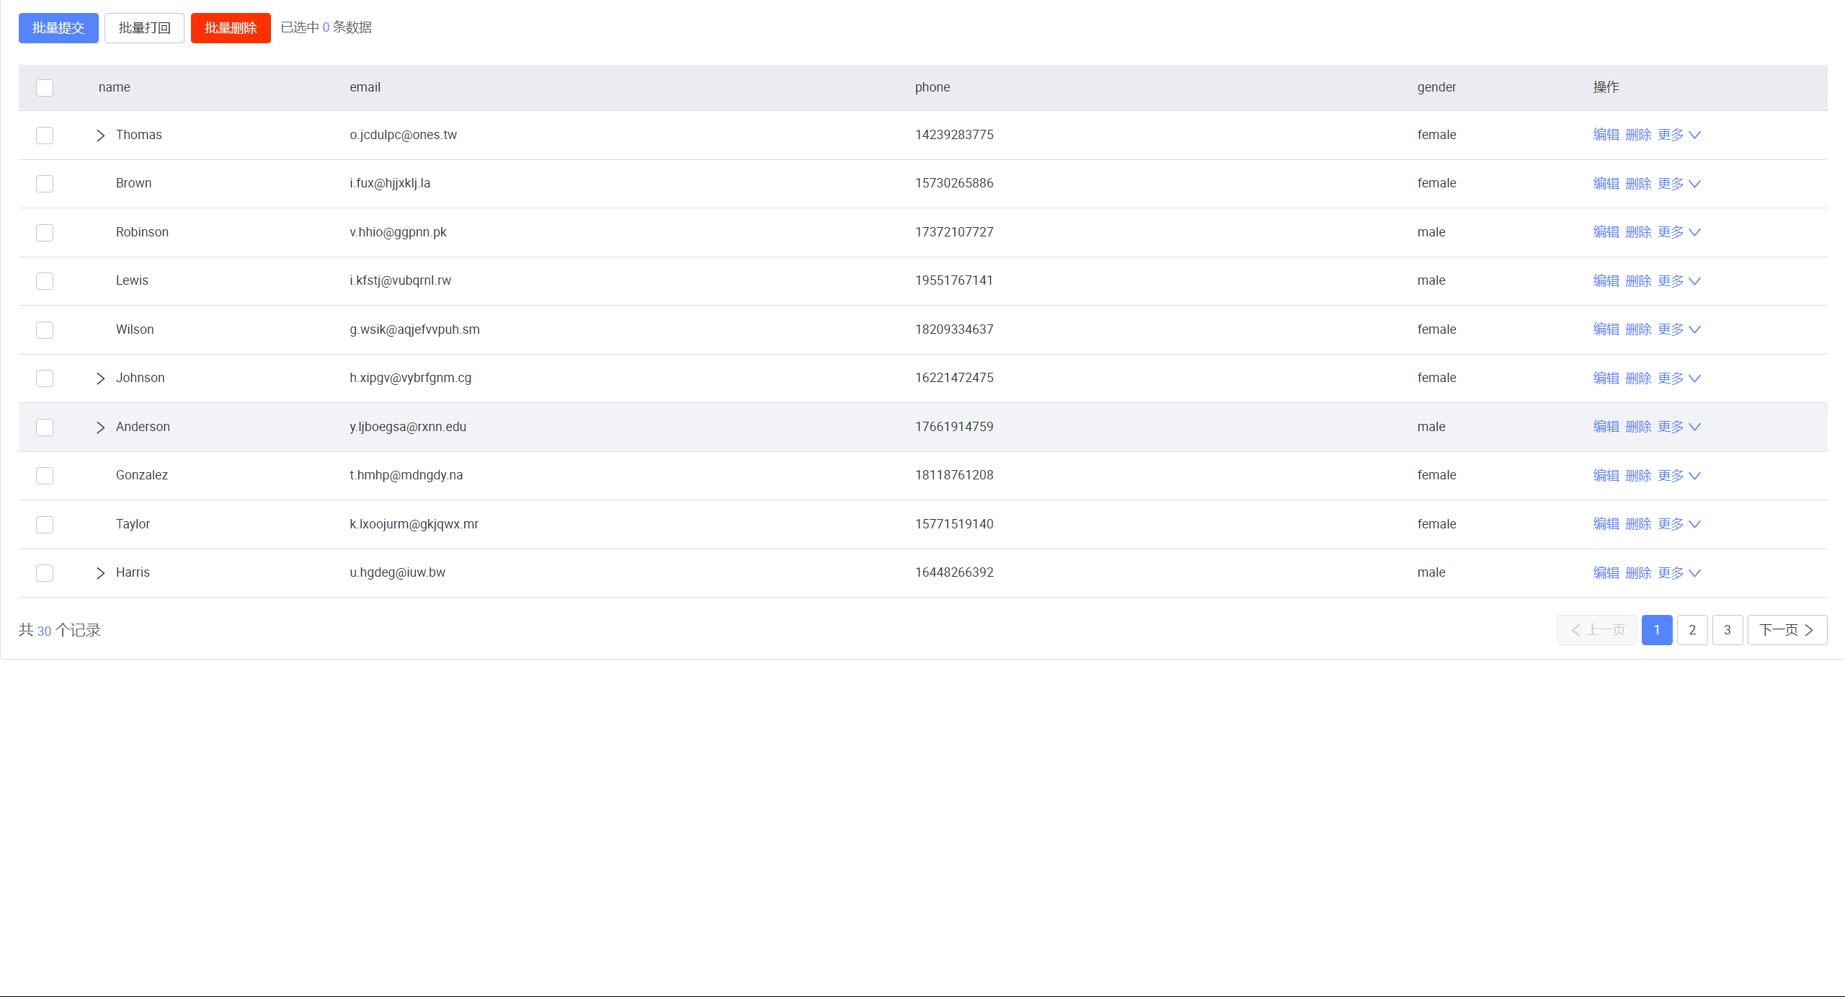
Task: Check the Robinson row checkbox
Action: click(45, 233)
